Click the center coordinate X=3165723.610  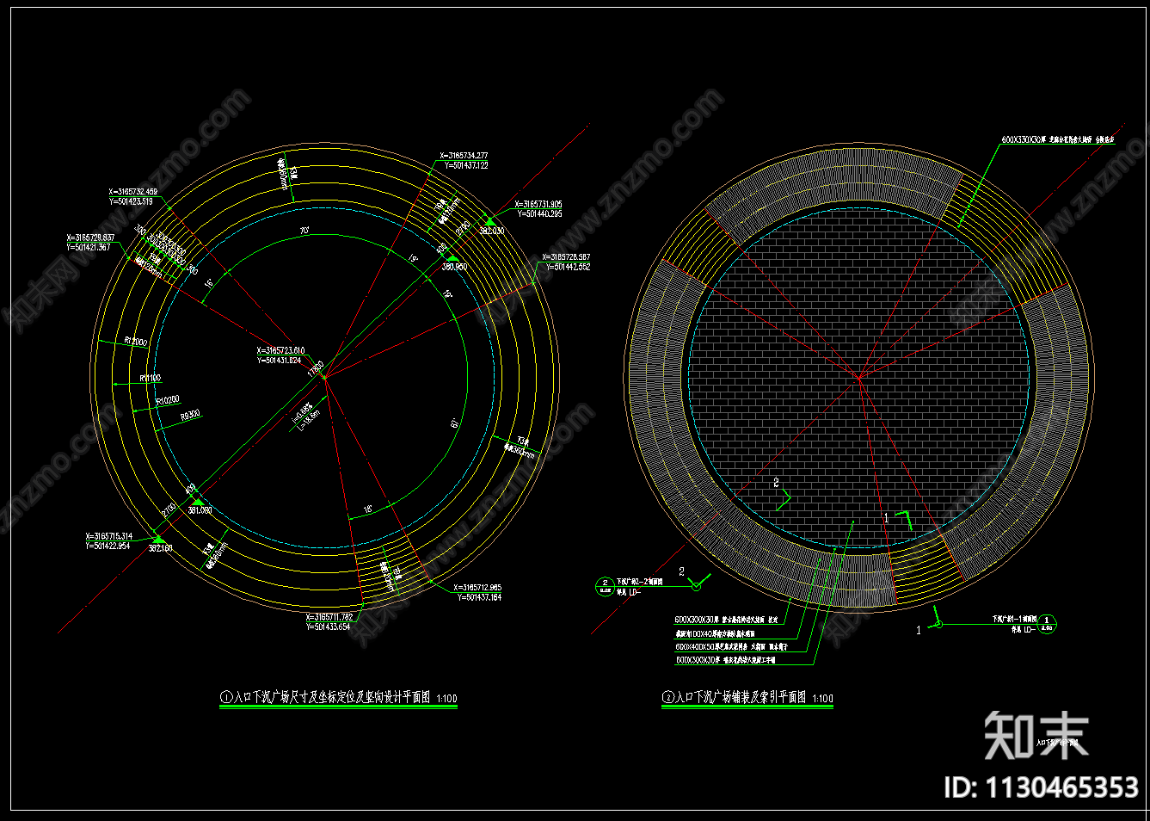(280, 351)
